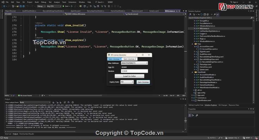Open the GitHub Copilot Chat tab
Viewport: 259px width, 140px height.
(196, 105)
